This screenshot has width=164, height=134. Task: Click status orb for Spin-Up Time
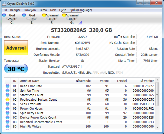point(7,90)
